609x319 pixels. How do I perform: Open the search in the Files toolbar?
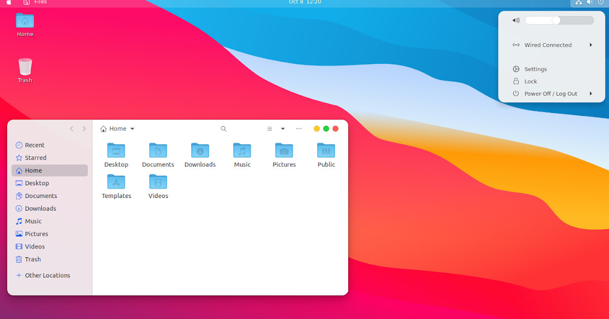223,129
